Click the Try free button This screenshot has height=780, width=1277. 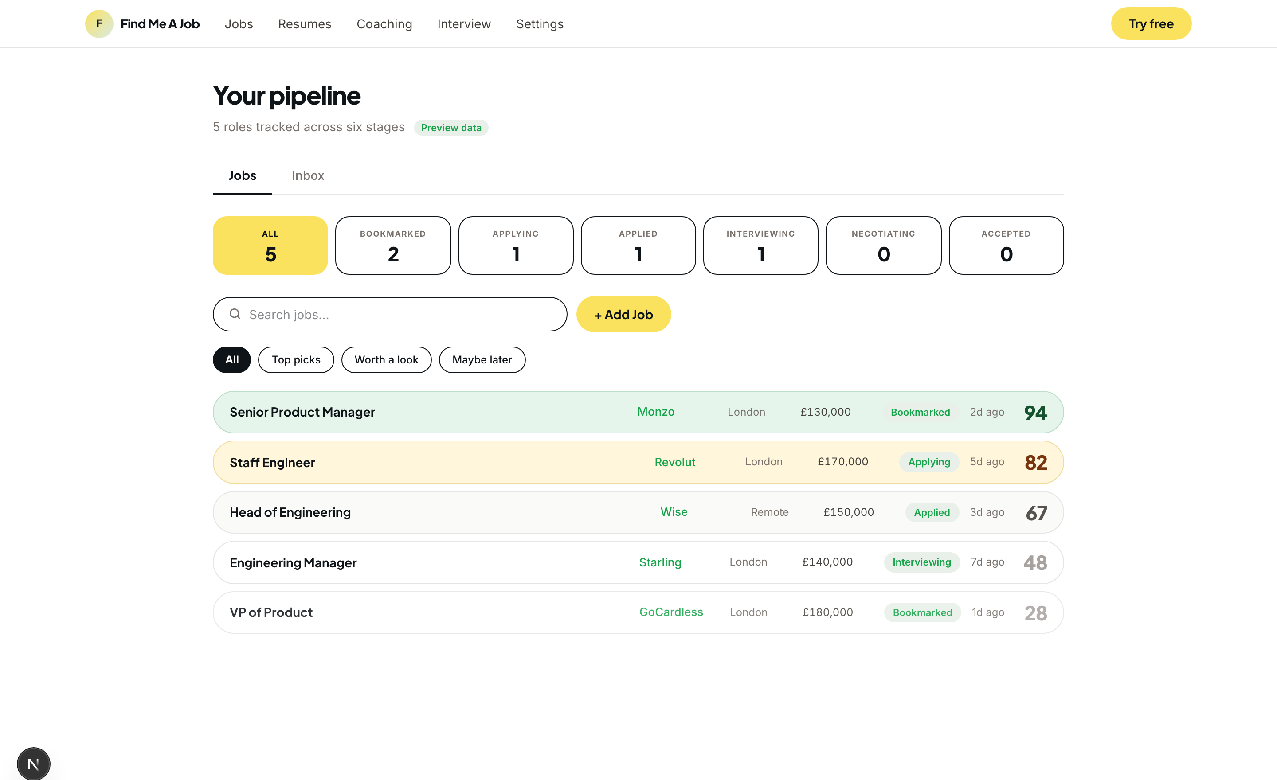(1151, 24)
